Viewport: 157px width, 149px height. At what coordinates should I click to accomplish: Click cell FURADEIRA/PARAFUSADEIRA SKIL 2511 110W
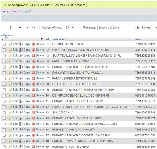point(83,141)
